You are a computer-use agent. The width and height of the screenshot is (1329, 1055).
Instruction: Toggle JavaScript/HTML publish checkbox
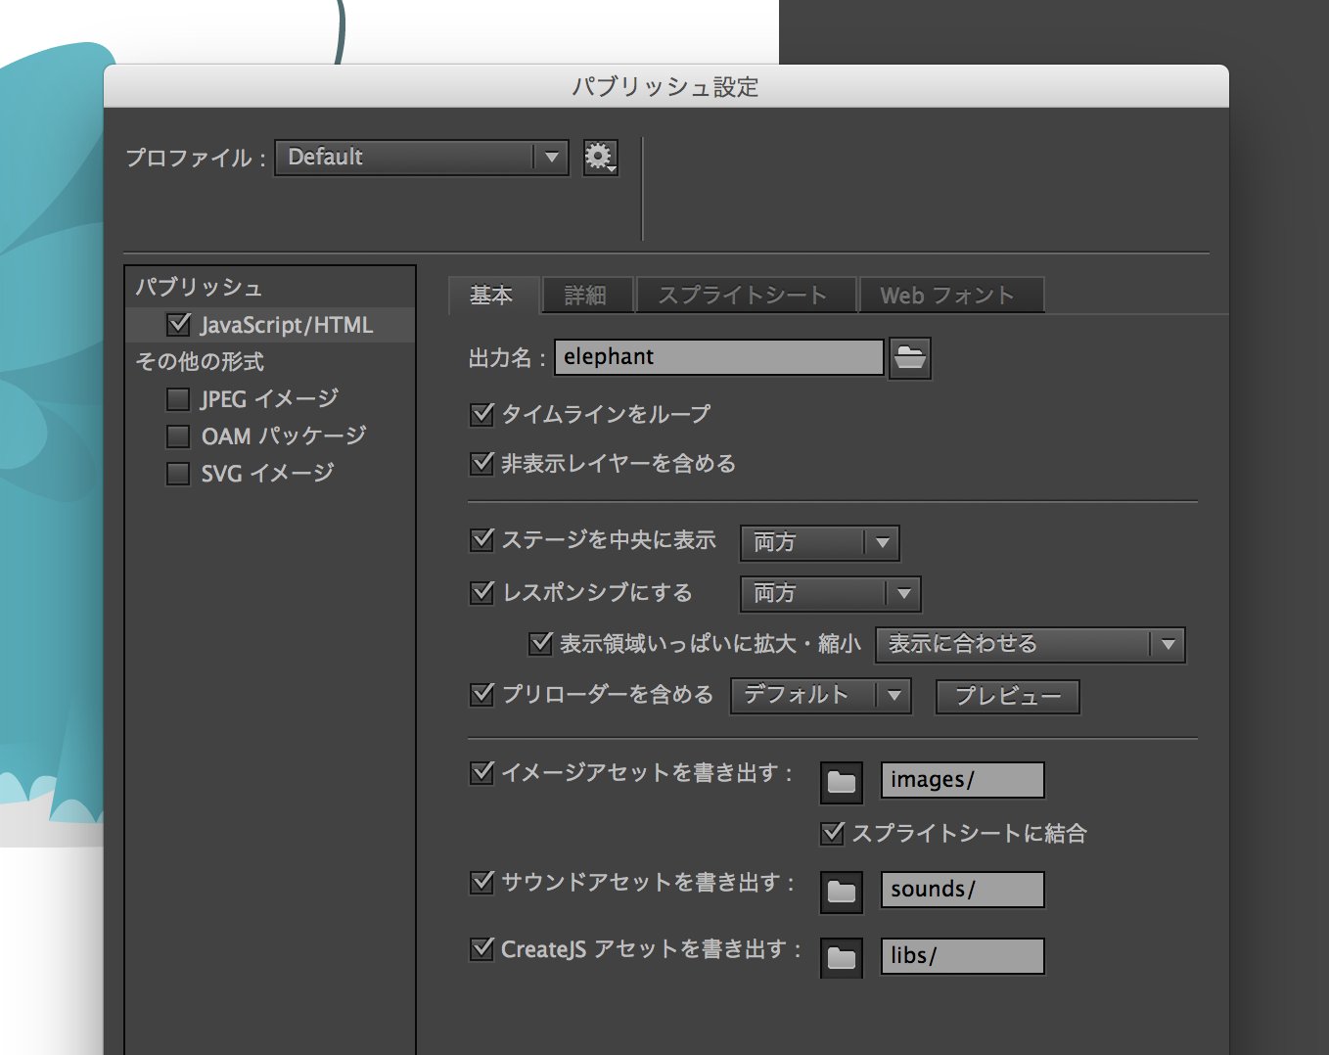point(179,324)
